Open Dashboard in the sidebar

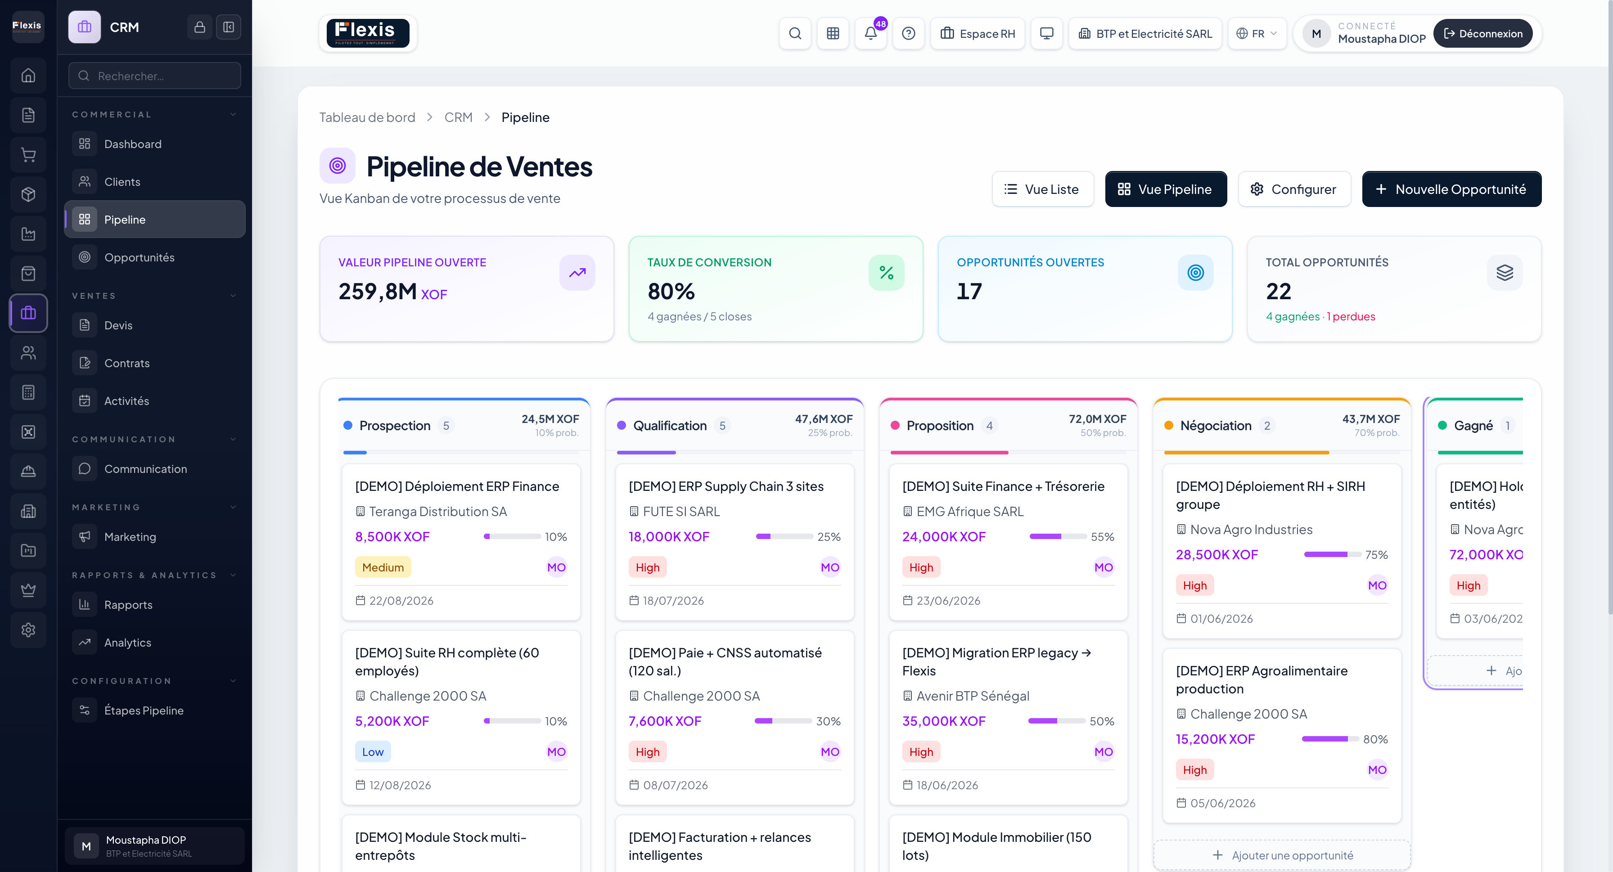pyautogui.click(x=155, y=144)
